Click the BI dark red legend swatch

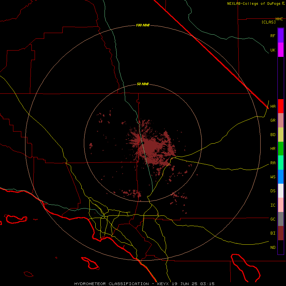(281, 233)
